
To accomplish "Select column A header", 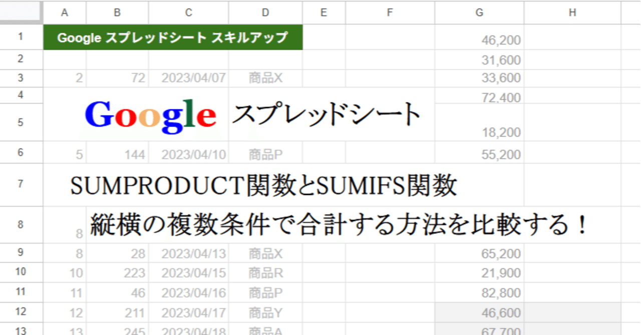I will tap(64, 13).
